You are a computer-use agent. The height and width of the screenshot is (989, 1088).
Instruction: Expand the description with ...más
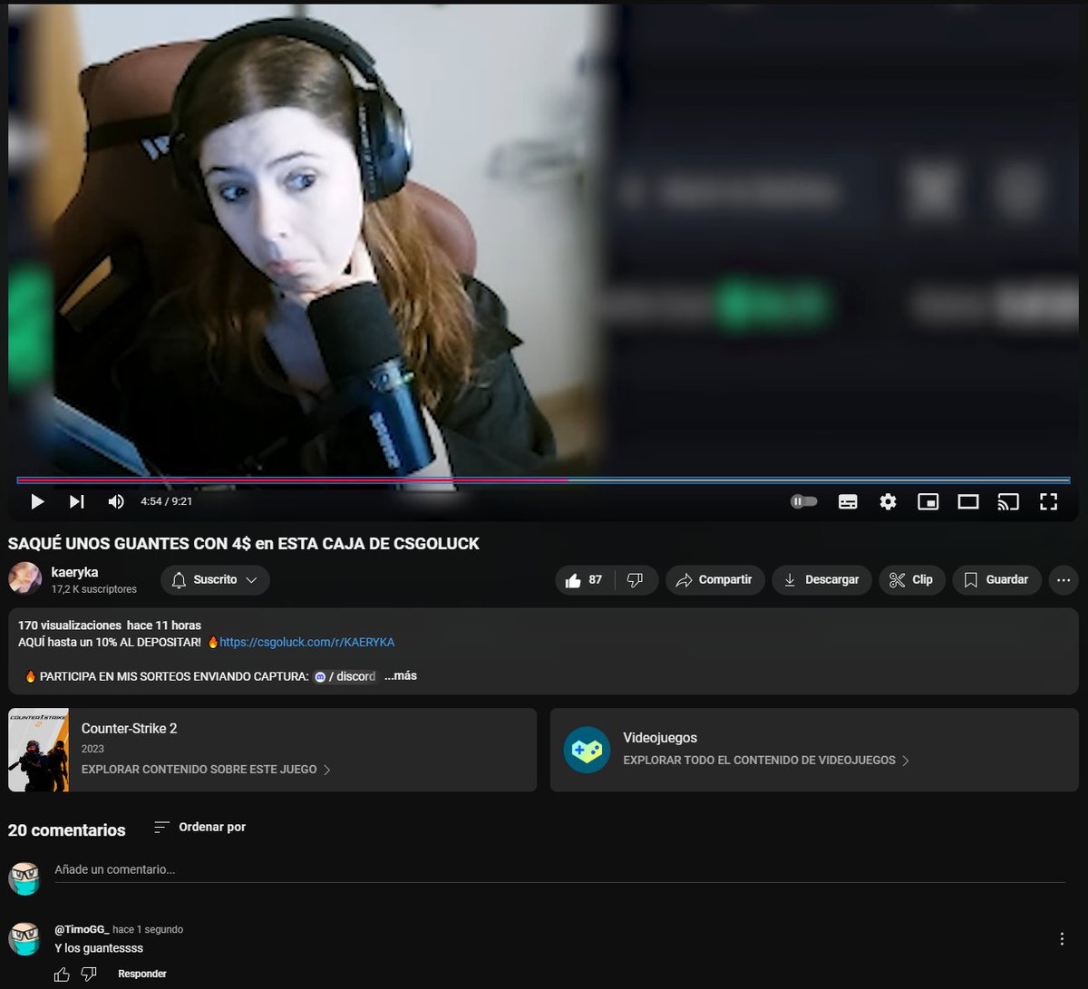[401, 676]
